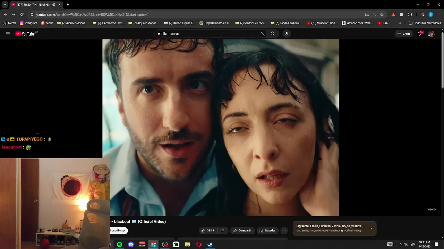Expand the Siguiente playlist panel chevron
Screen dimensions: 444x249
371,228
